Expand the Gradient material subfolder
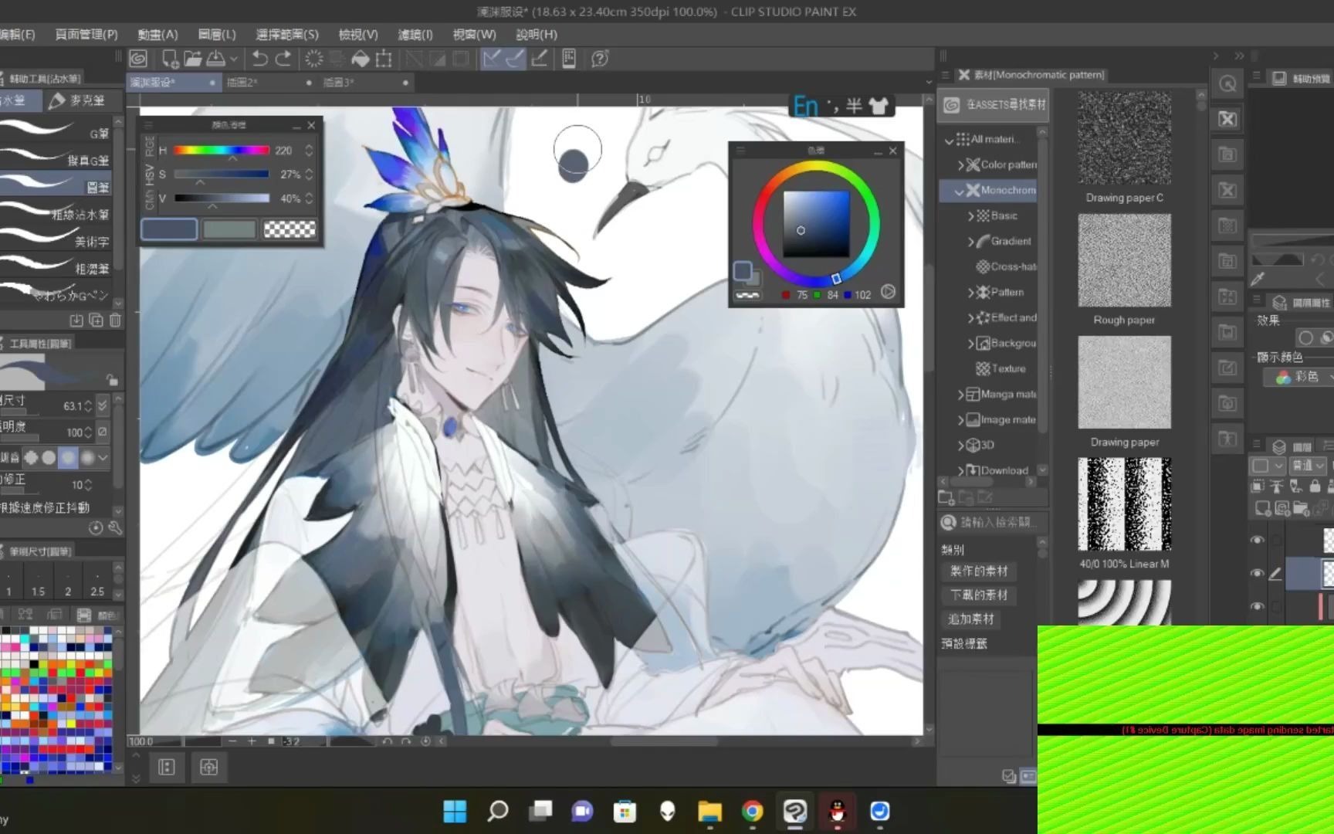1334x834 pixels. point(971,242)
